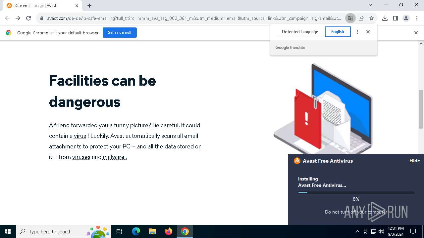
Task: Open the virus link in paragraph
Action: 80,136
